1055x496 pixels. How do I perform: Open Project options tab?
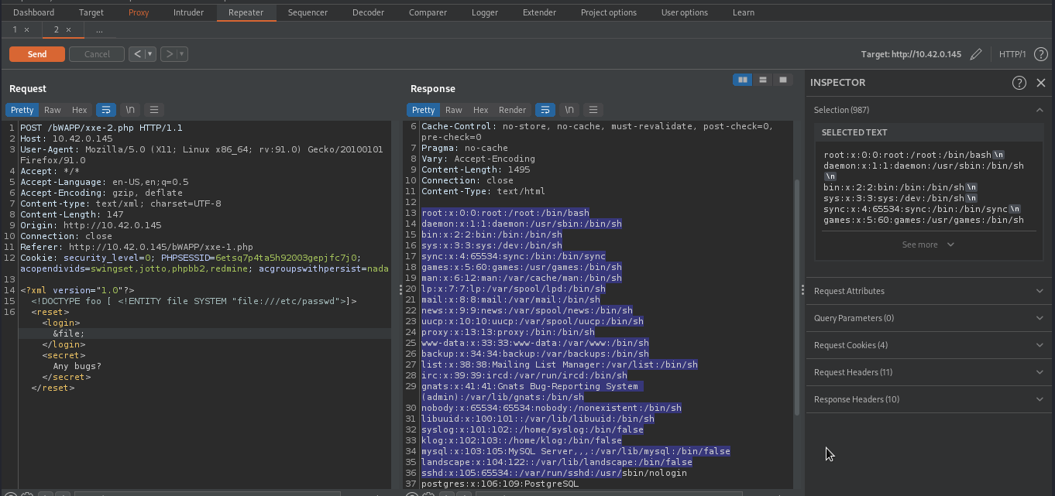[x=609, y=12]
